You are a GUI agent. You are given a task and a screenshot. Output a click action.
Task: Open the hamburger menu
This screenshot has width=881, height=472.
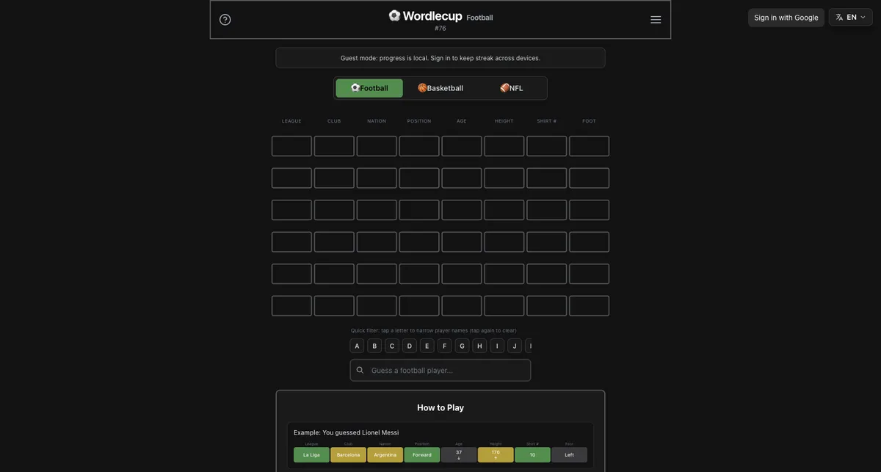656,20
